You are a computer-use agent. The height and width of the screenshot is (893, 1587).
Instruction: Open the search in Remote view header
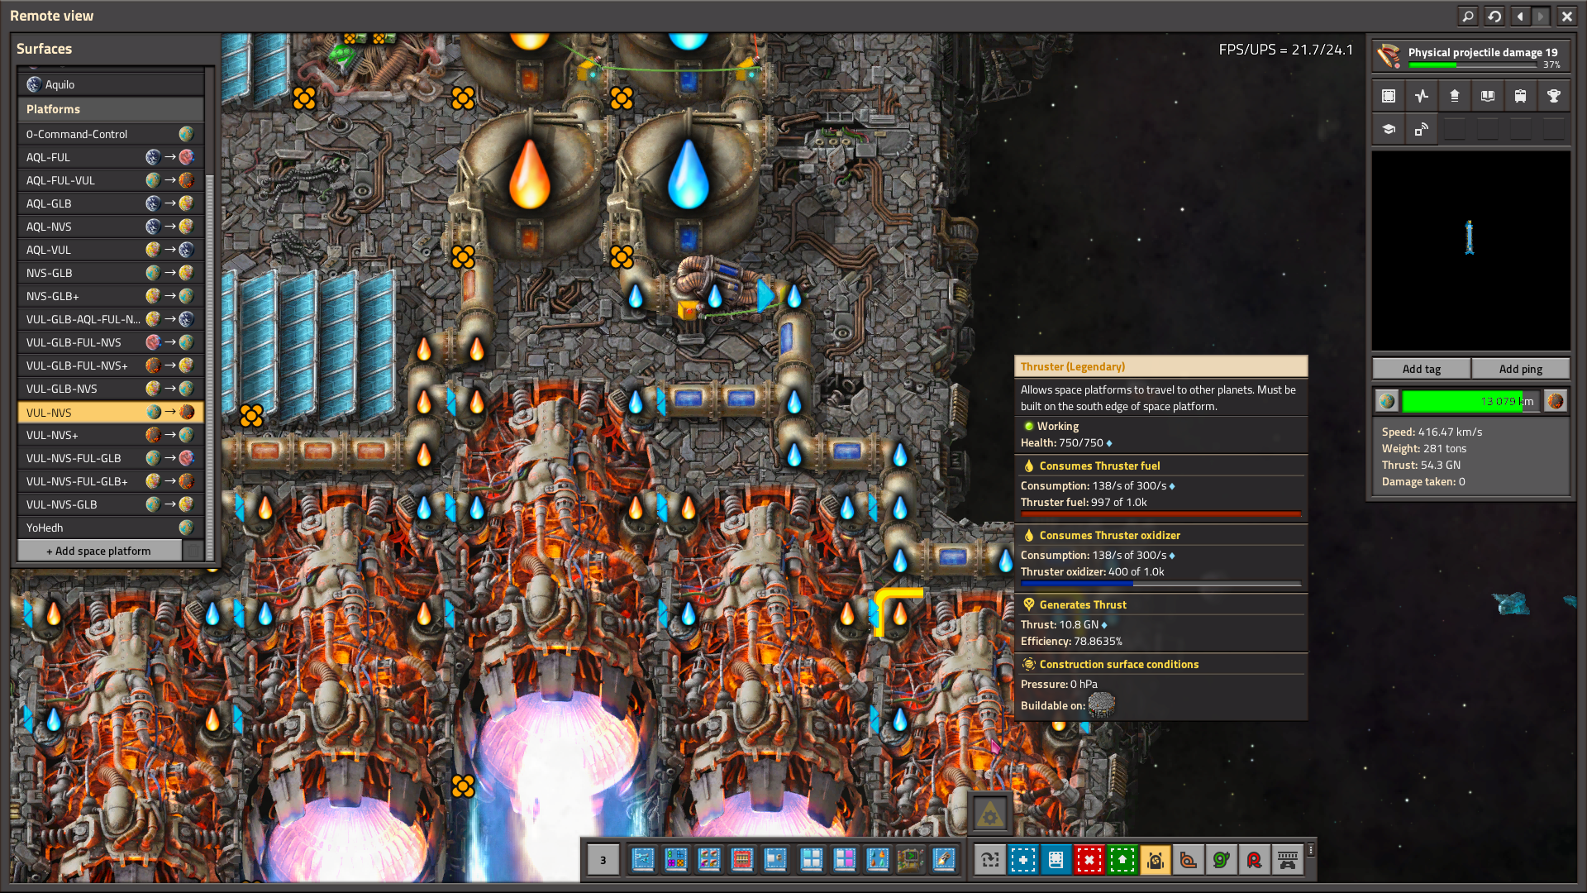[x=1468, y=16]
